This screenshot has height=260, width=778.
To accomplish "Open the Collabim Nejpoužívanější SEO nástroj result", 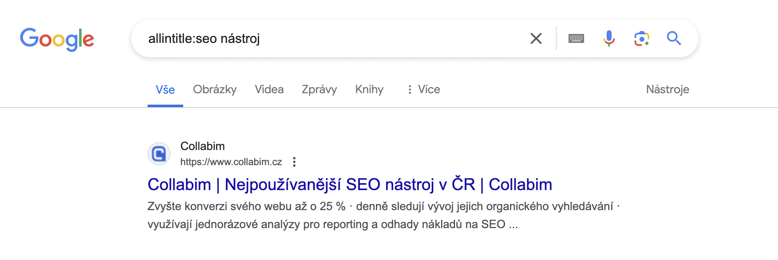I will click(x=350, y=184).
